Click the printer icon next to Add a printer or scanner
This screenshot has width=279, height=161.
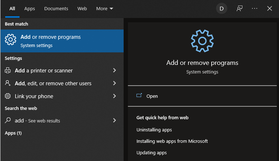[7, 70]
